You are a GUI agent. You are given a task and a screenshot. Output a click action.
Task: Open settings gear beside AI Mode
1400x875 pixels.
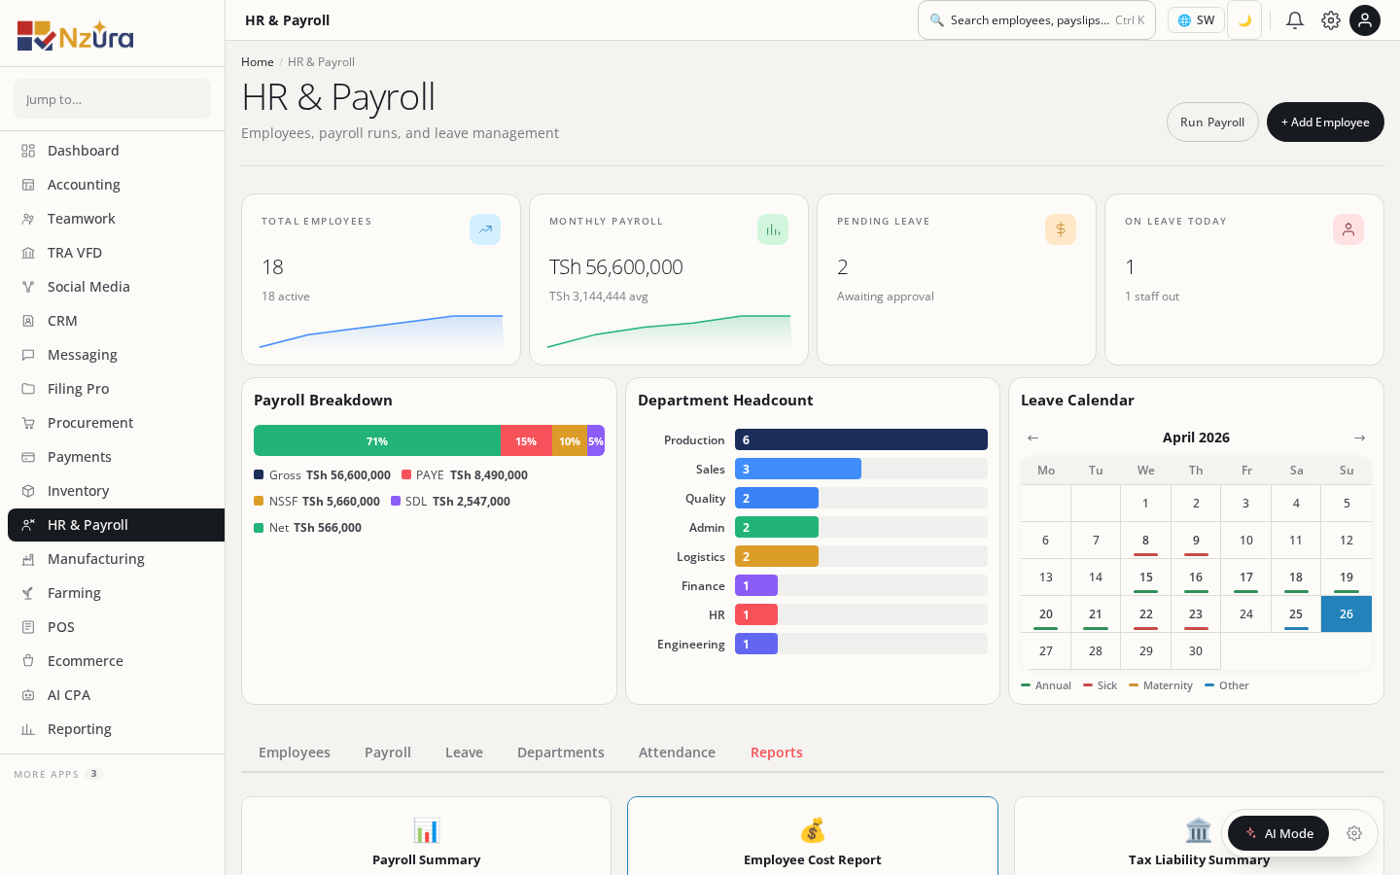click(x=1354, y=833)
